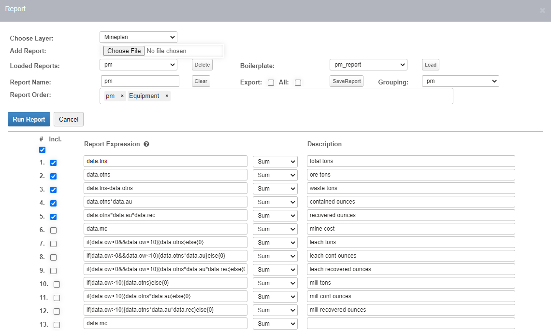Open the Loaded Reports dropdown
Image resolution: width=551 pixels, height=331 pixels.
coord(138,64)
